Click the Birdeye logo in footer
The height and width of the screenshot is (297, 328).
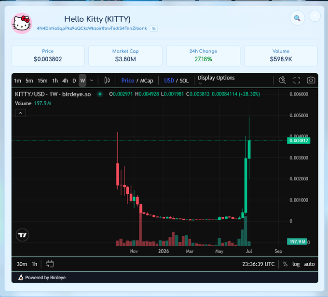click(21, 277)
